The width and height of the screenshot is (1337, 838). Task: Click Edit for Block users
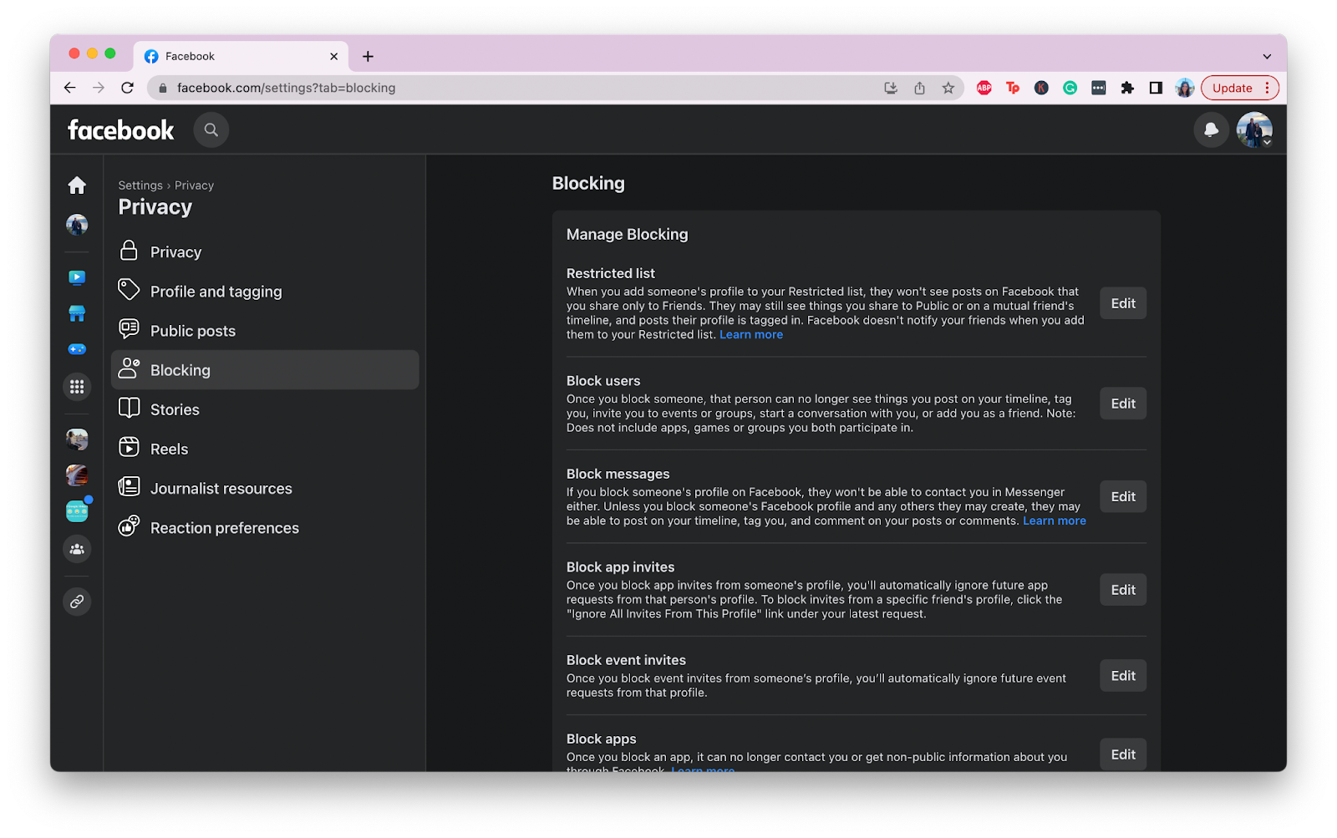pyautogui.click(x=1123, y=404)
